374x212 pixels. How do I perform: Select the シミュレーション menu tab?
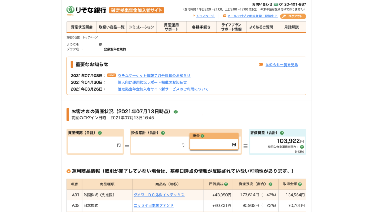(141, 27)
